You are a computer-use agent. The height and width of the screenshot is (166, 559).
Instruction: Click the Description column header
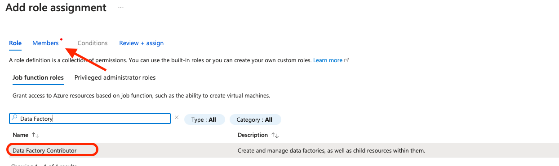(253, 135)
